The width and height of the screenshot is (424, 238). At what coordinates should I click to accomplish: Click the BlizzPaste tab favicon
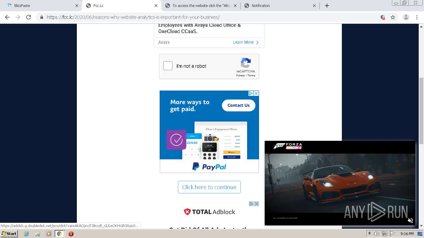coord(9,6)
